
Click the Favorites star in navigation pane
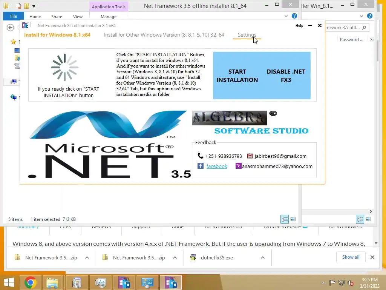(x=13, y=42)
